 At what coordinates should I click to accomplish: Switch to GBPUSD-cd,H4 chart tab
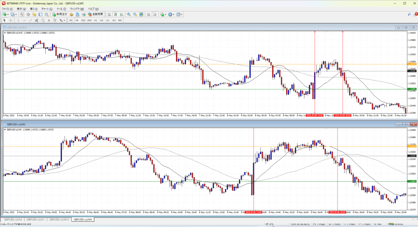coord(13,220)
